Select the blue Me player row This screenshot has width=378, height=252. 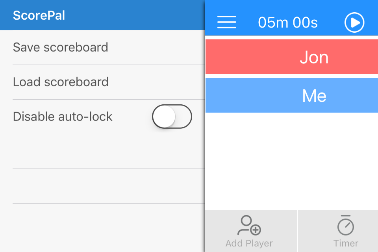pos(292,95)
